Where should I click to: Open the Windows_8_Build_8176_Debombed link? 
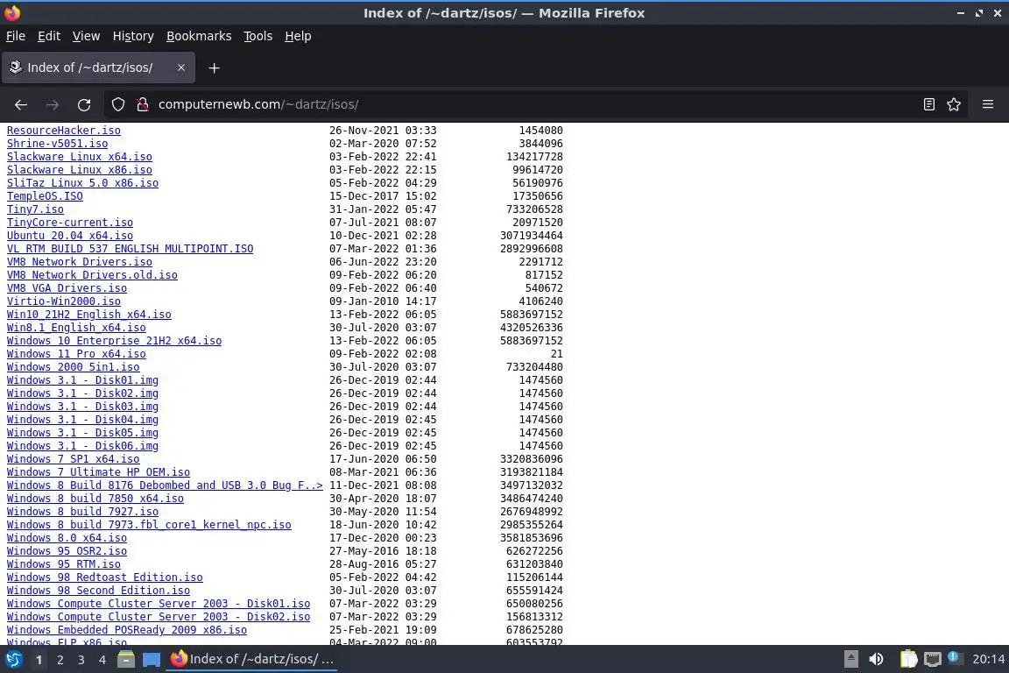point(165,485)
